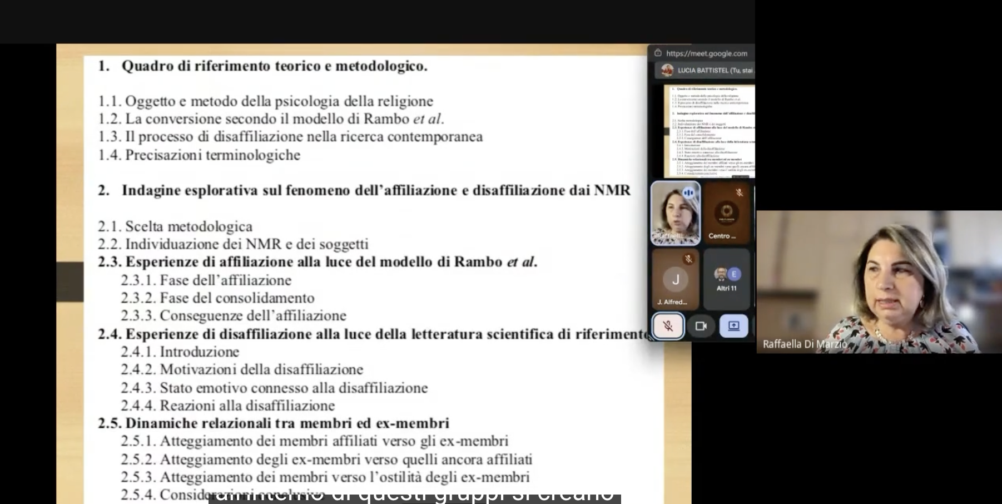This screenshot has height=504, width=1002.
Task: Click '1.3. Il processo di disaffiliazione'
Action: (290, 137)
